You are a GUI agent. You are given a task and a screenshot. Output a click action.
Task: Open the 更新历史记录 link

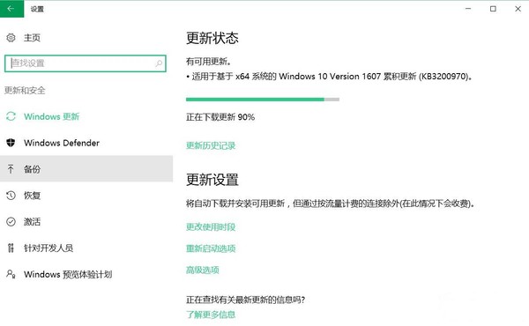[211, 145]
